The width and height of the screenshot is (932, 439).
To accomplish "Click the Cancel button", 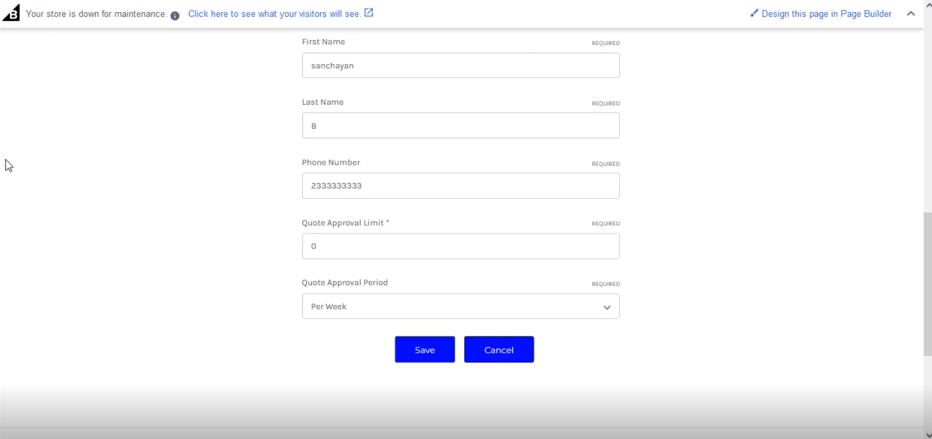I will point(499,349).
